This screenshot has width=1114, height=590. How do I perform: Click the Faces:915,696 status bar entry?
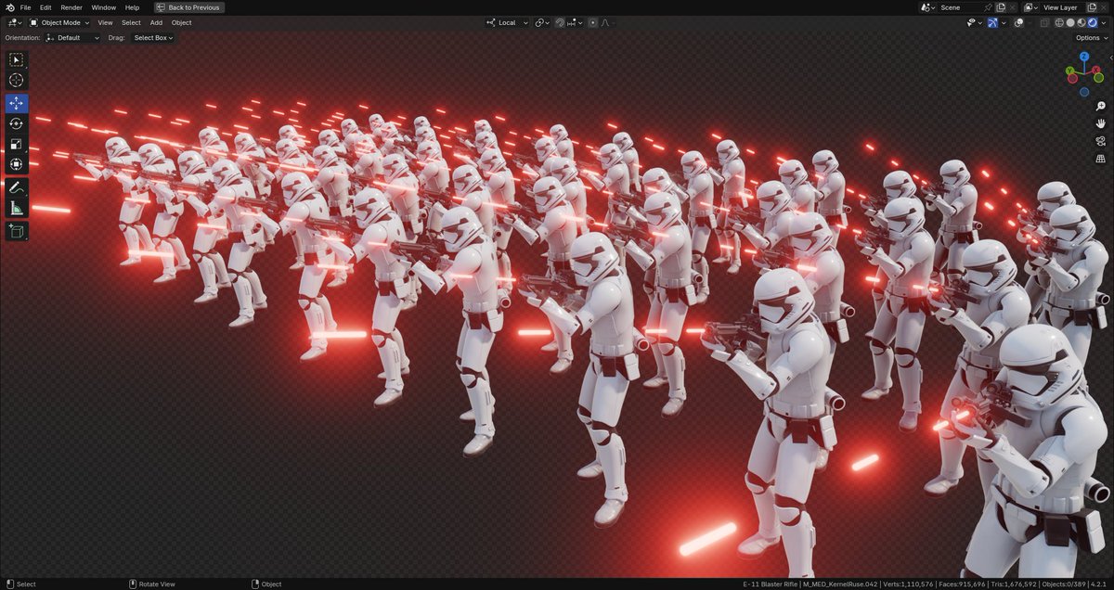click(964, 584)
